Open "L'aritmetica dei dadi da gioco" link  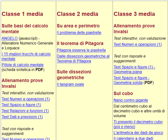[138, 133]
